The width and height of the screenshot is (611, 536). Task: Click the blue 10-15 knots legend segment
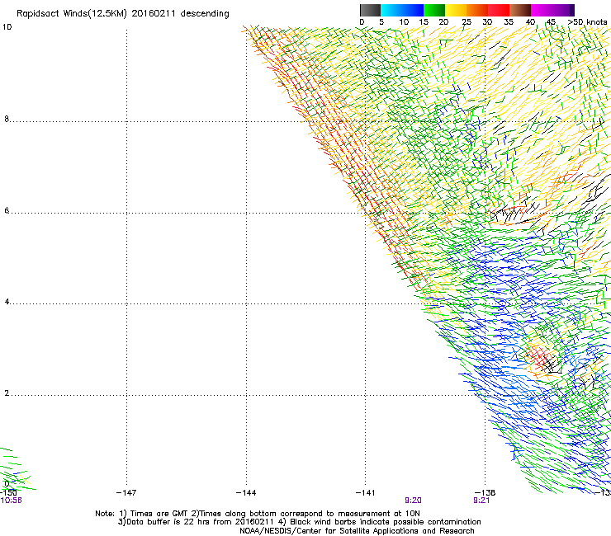413,10
